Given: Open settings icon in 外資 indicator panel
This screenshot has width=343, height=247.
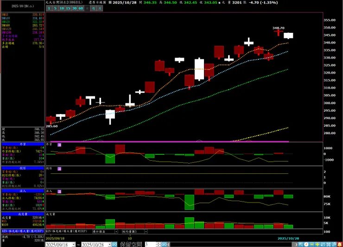Looking at the screenshot, I should tap(59, 145).
